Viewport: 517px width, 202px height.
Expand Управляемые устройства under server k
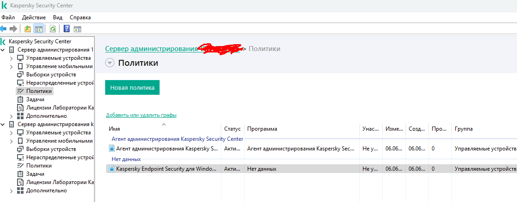click(12, 133)
